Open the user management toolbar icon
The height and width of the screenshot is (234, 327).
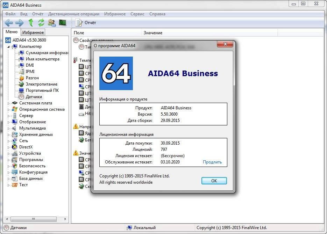52,22
